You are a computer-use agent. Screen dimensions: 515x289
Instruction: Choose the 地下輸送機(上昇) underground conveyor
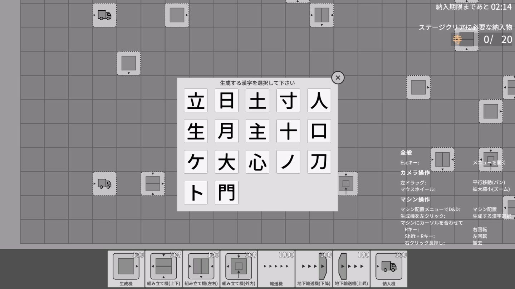(x=351, y=269)
